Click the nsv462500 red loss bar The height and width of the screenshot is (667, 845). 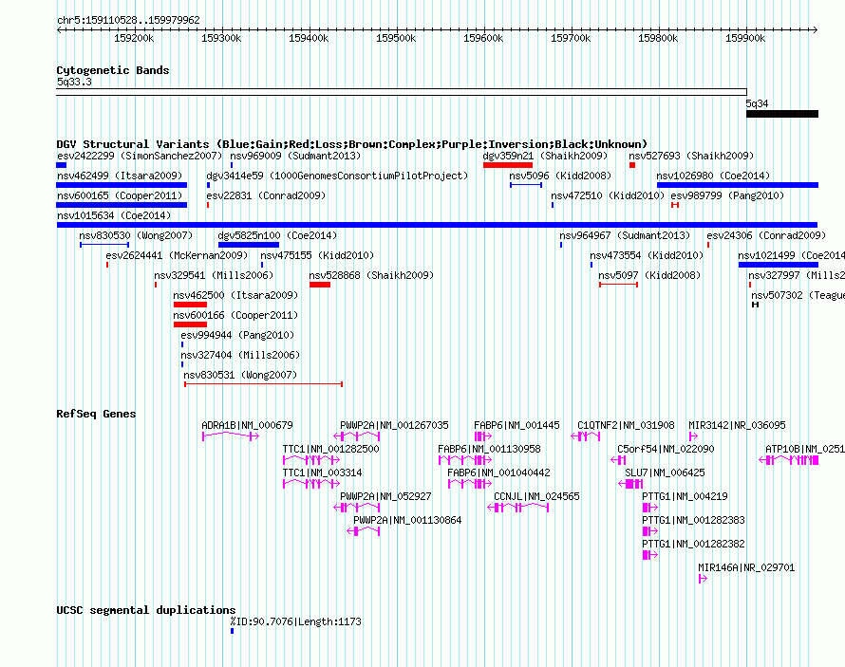point(190,305)
